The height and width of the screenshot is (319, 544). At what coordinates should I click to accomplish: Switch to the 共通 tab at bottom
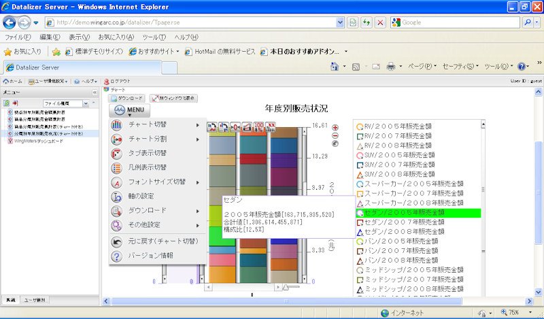pos(11,300)
